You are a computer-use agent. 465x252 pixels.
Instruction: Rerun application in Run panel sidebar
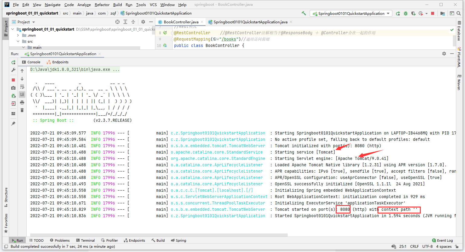tap(13, 62)
